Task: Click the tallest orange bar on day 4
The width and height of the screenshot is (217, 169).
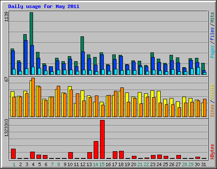Action: pyautogui.click(x=33, y=97)
